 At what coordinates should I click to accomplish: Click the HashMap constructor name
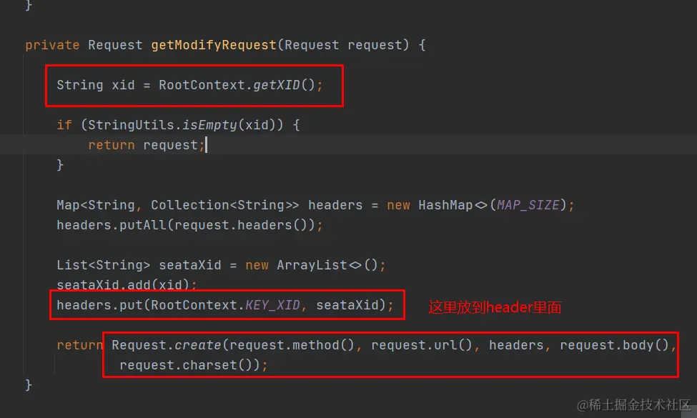(x=445, y=205)
